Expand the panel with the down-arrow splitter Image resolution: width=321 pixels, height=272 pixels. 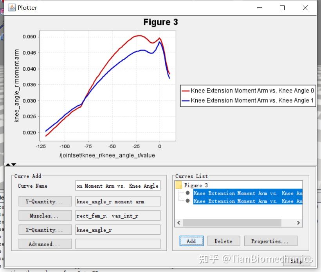pos(14,164)
